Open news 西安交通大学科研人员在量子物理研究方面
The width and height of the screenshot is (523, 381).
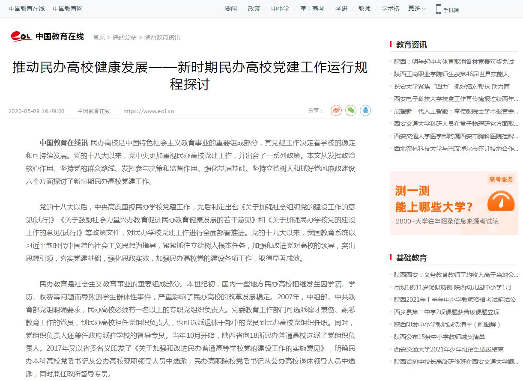456,124
